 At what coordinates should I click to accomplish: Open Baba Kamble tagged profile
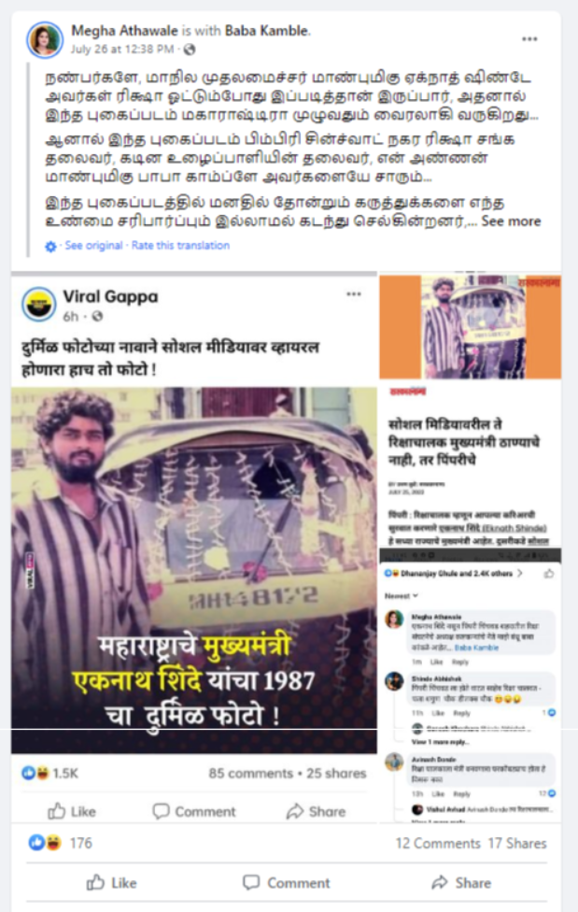point(267,30)
